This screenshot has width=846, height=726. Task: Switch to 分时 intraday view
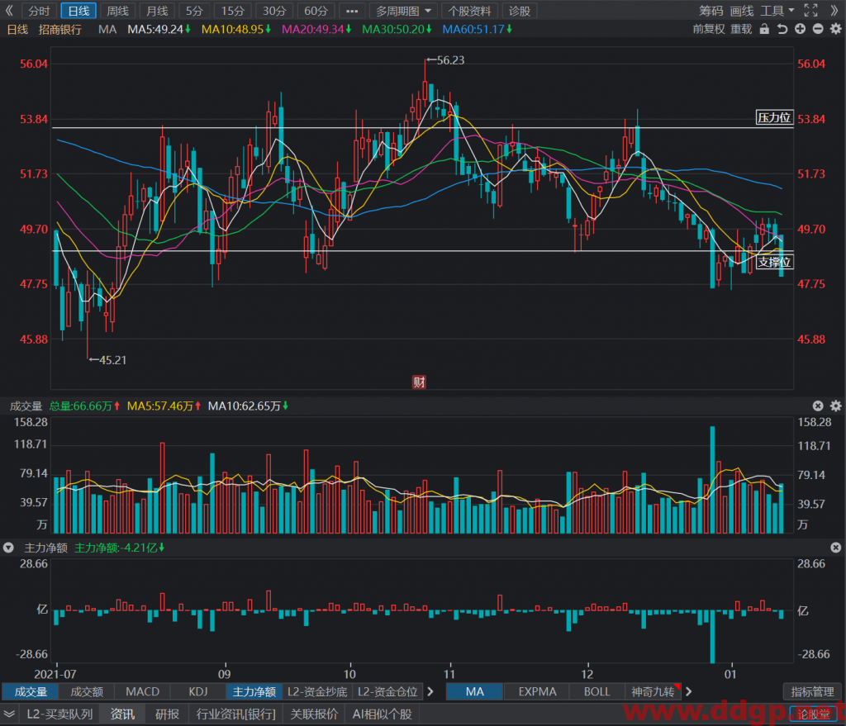(x=39, y=11)
